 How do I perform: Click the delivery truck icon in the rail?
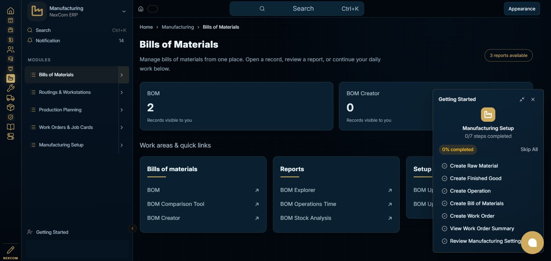tap(11, 98)
